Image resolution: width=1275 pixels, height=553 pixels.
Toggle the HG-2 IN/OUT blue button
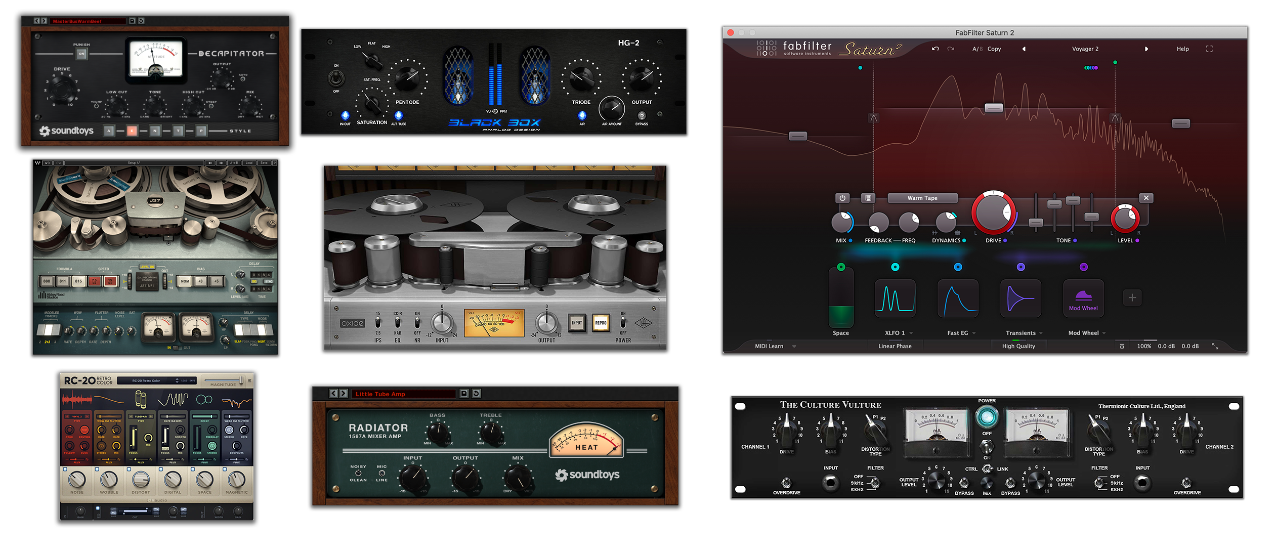click(x=345, y=115)
